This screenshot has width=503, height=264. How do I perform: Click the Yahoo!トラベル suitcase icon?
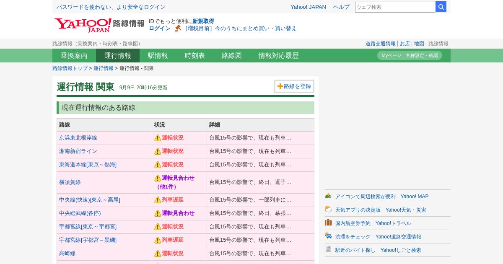coord(328,223)
